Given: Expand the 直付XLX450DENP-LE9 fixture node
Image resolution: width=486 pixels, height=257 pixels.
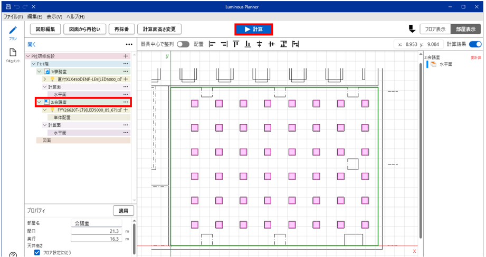Looking at the screenshot, I should point(45,79).
